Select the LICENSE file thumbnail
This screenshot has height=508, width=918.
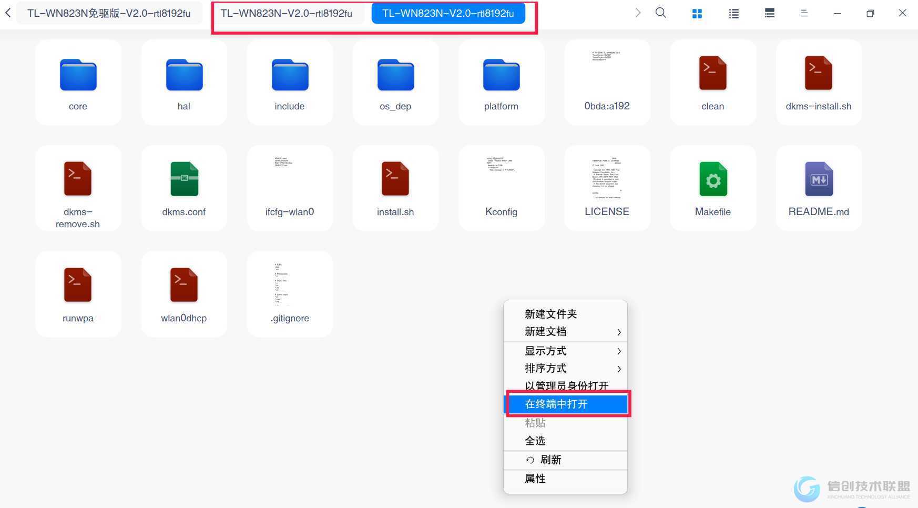click(607, 178)
